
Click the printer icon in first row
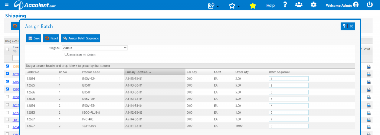[x=368, y=67]
